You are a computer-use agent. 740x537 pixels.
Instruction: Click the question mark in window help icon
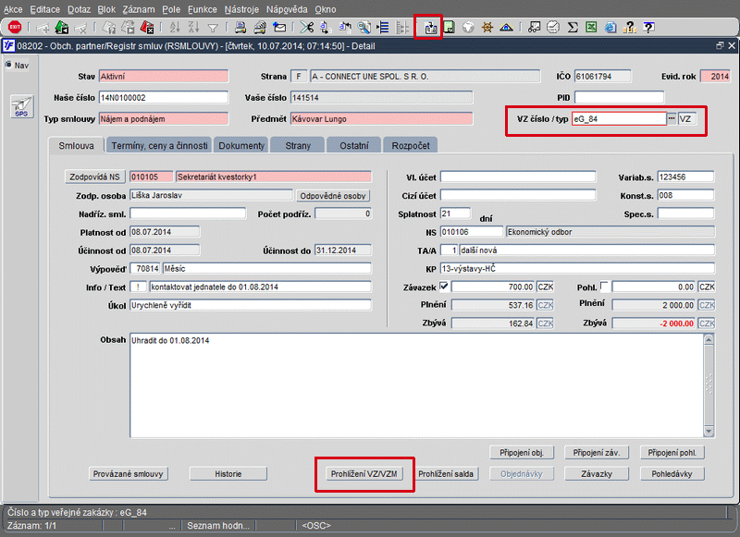(x=649, y=28)
